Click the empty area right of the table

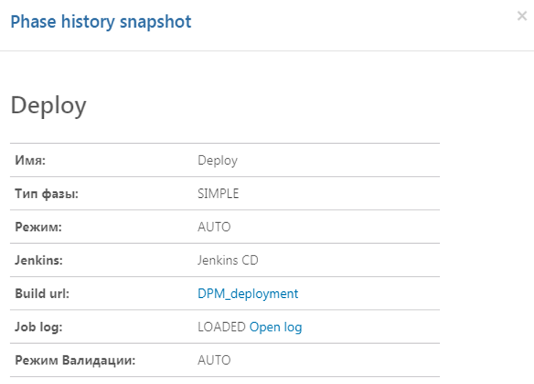point(486,256)
